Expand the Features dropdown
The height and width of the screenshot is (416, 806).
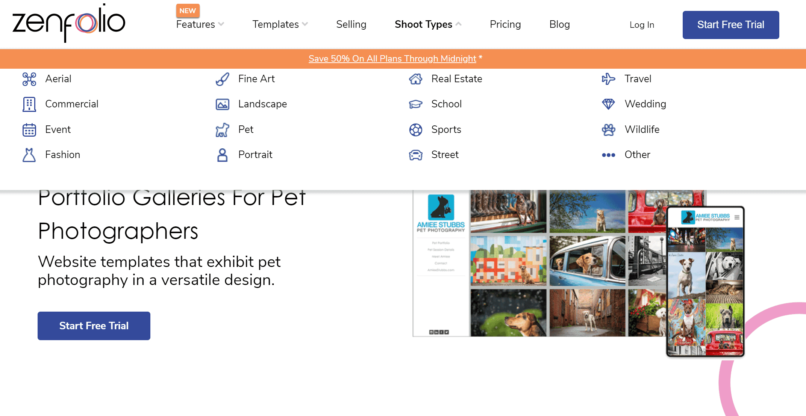pyautogui.click(x=200, y=24)
